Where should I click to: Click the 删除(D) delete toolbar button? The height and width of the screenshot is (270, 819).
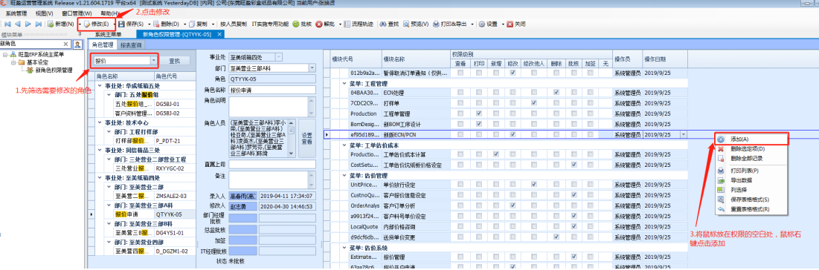[166, 24]
